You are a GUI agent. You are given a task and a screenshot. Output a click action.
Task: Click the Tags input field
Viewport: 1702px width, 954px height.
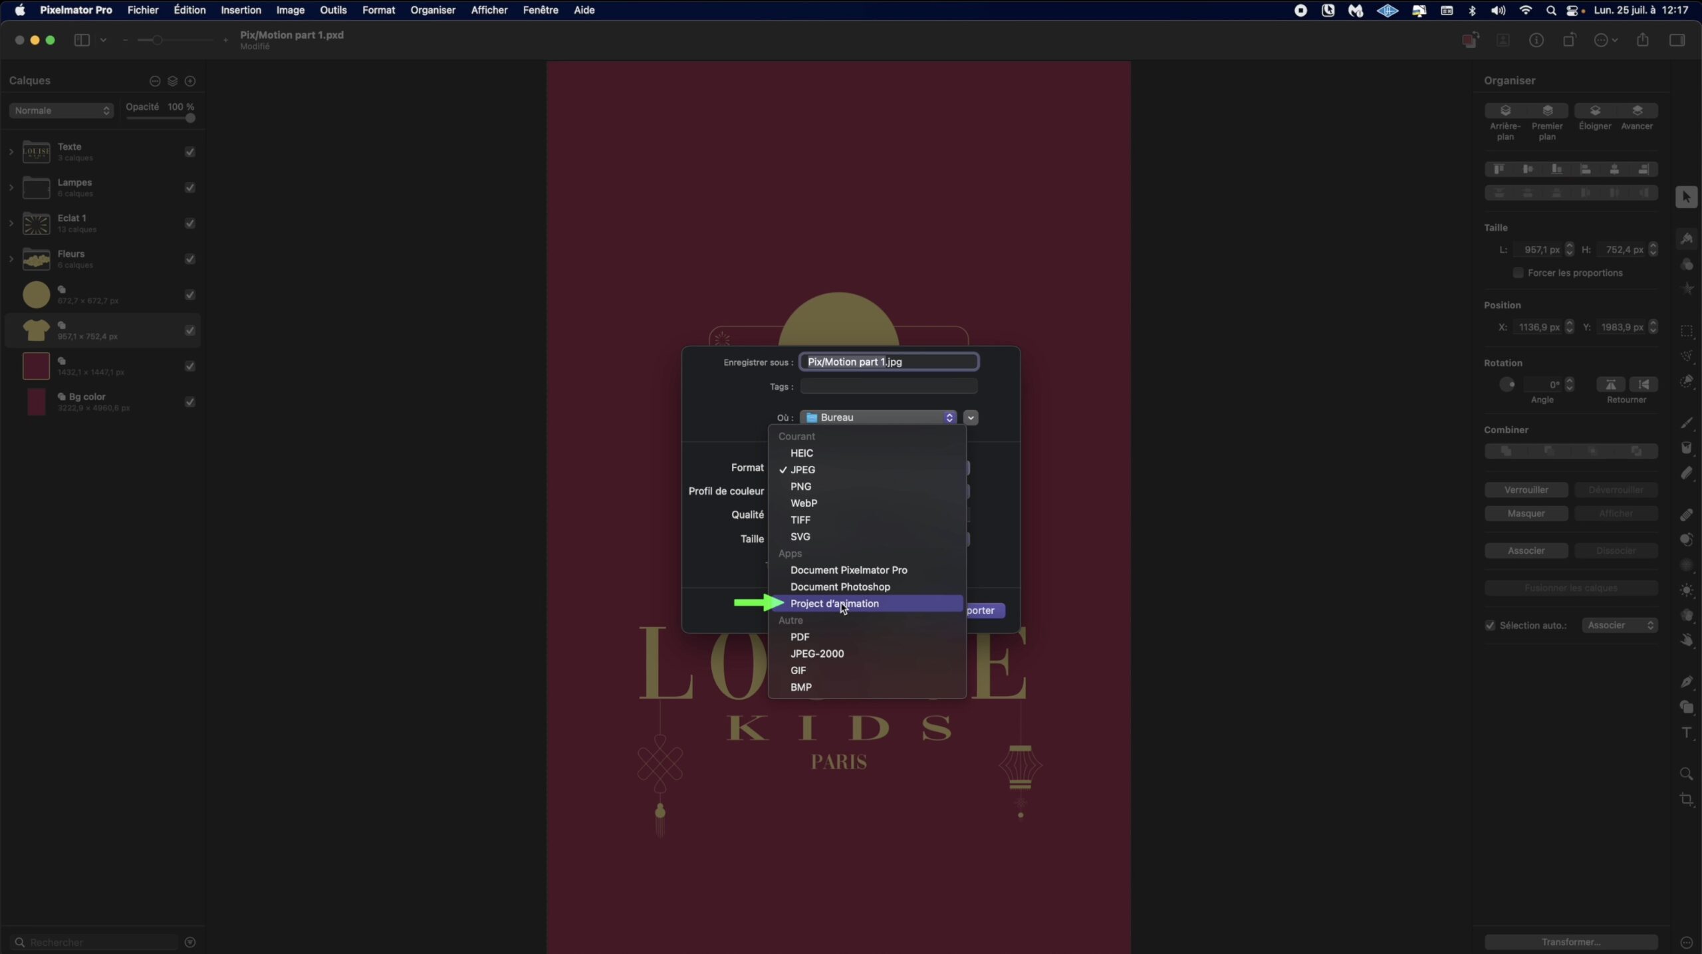[x=889, y=386]
